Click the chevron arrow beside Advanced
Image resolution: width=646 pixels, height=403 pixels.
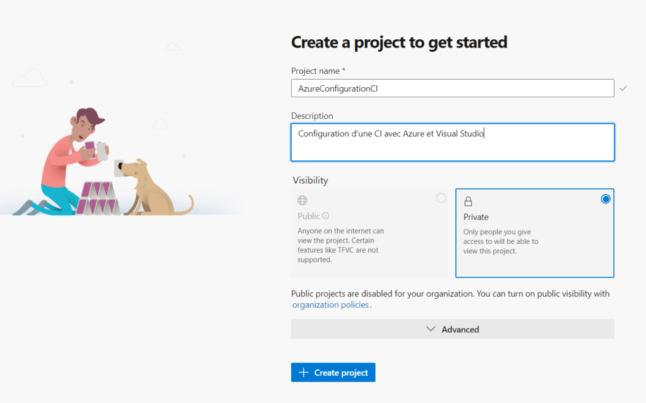pos(431,329)
